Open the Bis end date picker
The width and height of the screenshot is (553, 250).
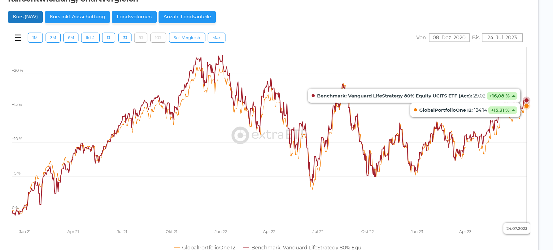pos(502,38)
